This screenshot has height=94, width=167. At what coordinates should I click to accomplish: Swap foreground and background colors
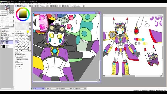30,31
